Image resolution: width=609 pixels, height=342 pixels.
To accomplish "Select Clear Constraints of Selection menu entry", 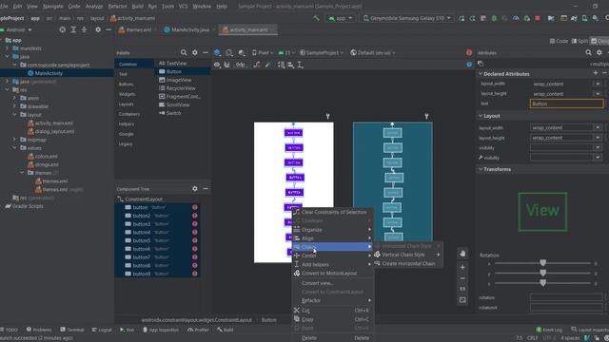I will click(x=333, y=212).
